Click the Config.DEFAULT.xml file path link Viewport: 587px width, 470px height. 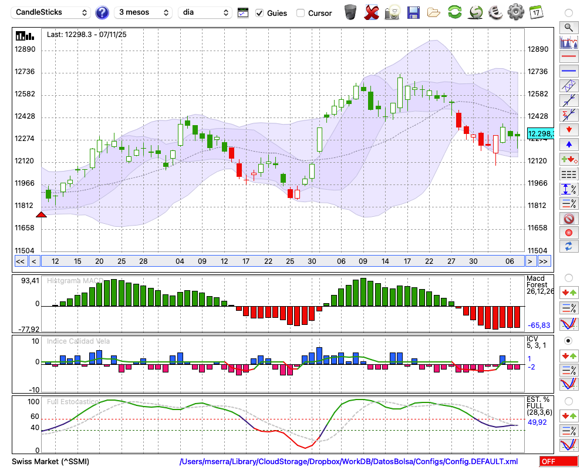pyautogui.click(x=349, y=461)
